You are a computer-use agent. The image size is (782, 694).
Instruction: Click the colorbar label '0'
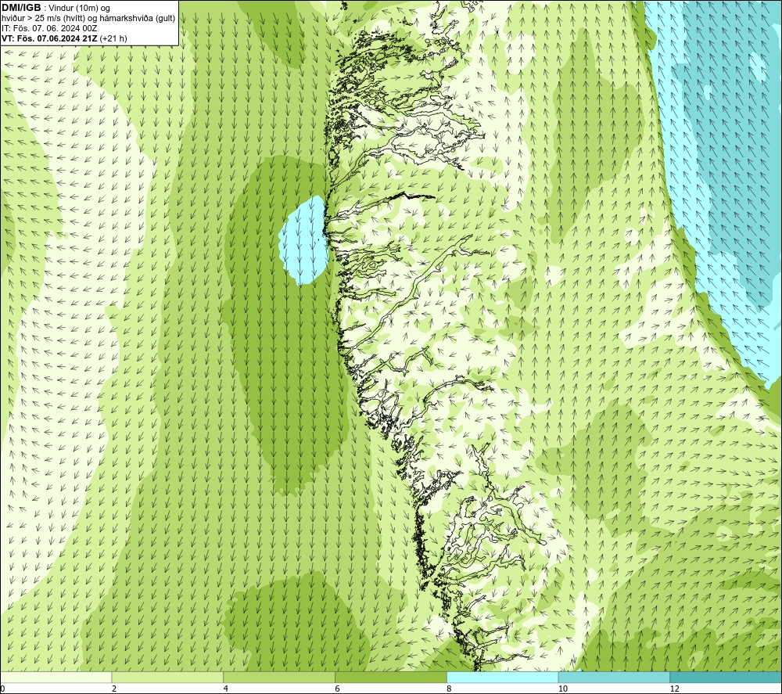click(x=2, y=689)
